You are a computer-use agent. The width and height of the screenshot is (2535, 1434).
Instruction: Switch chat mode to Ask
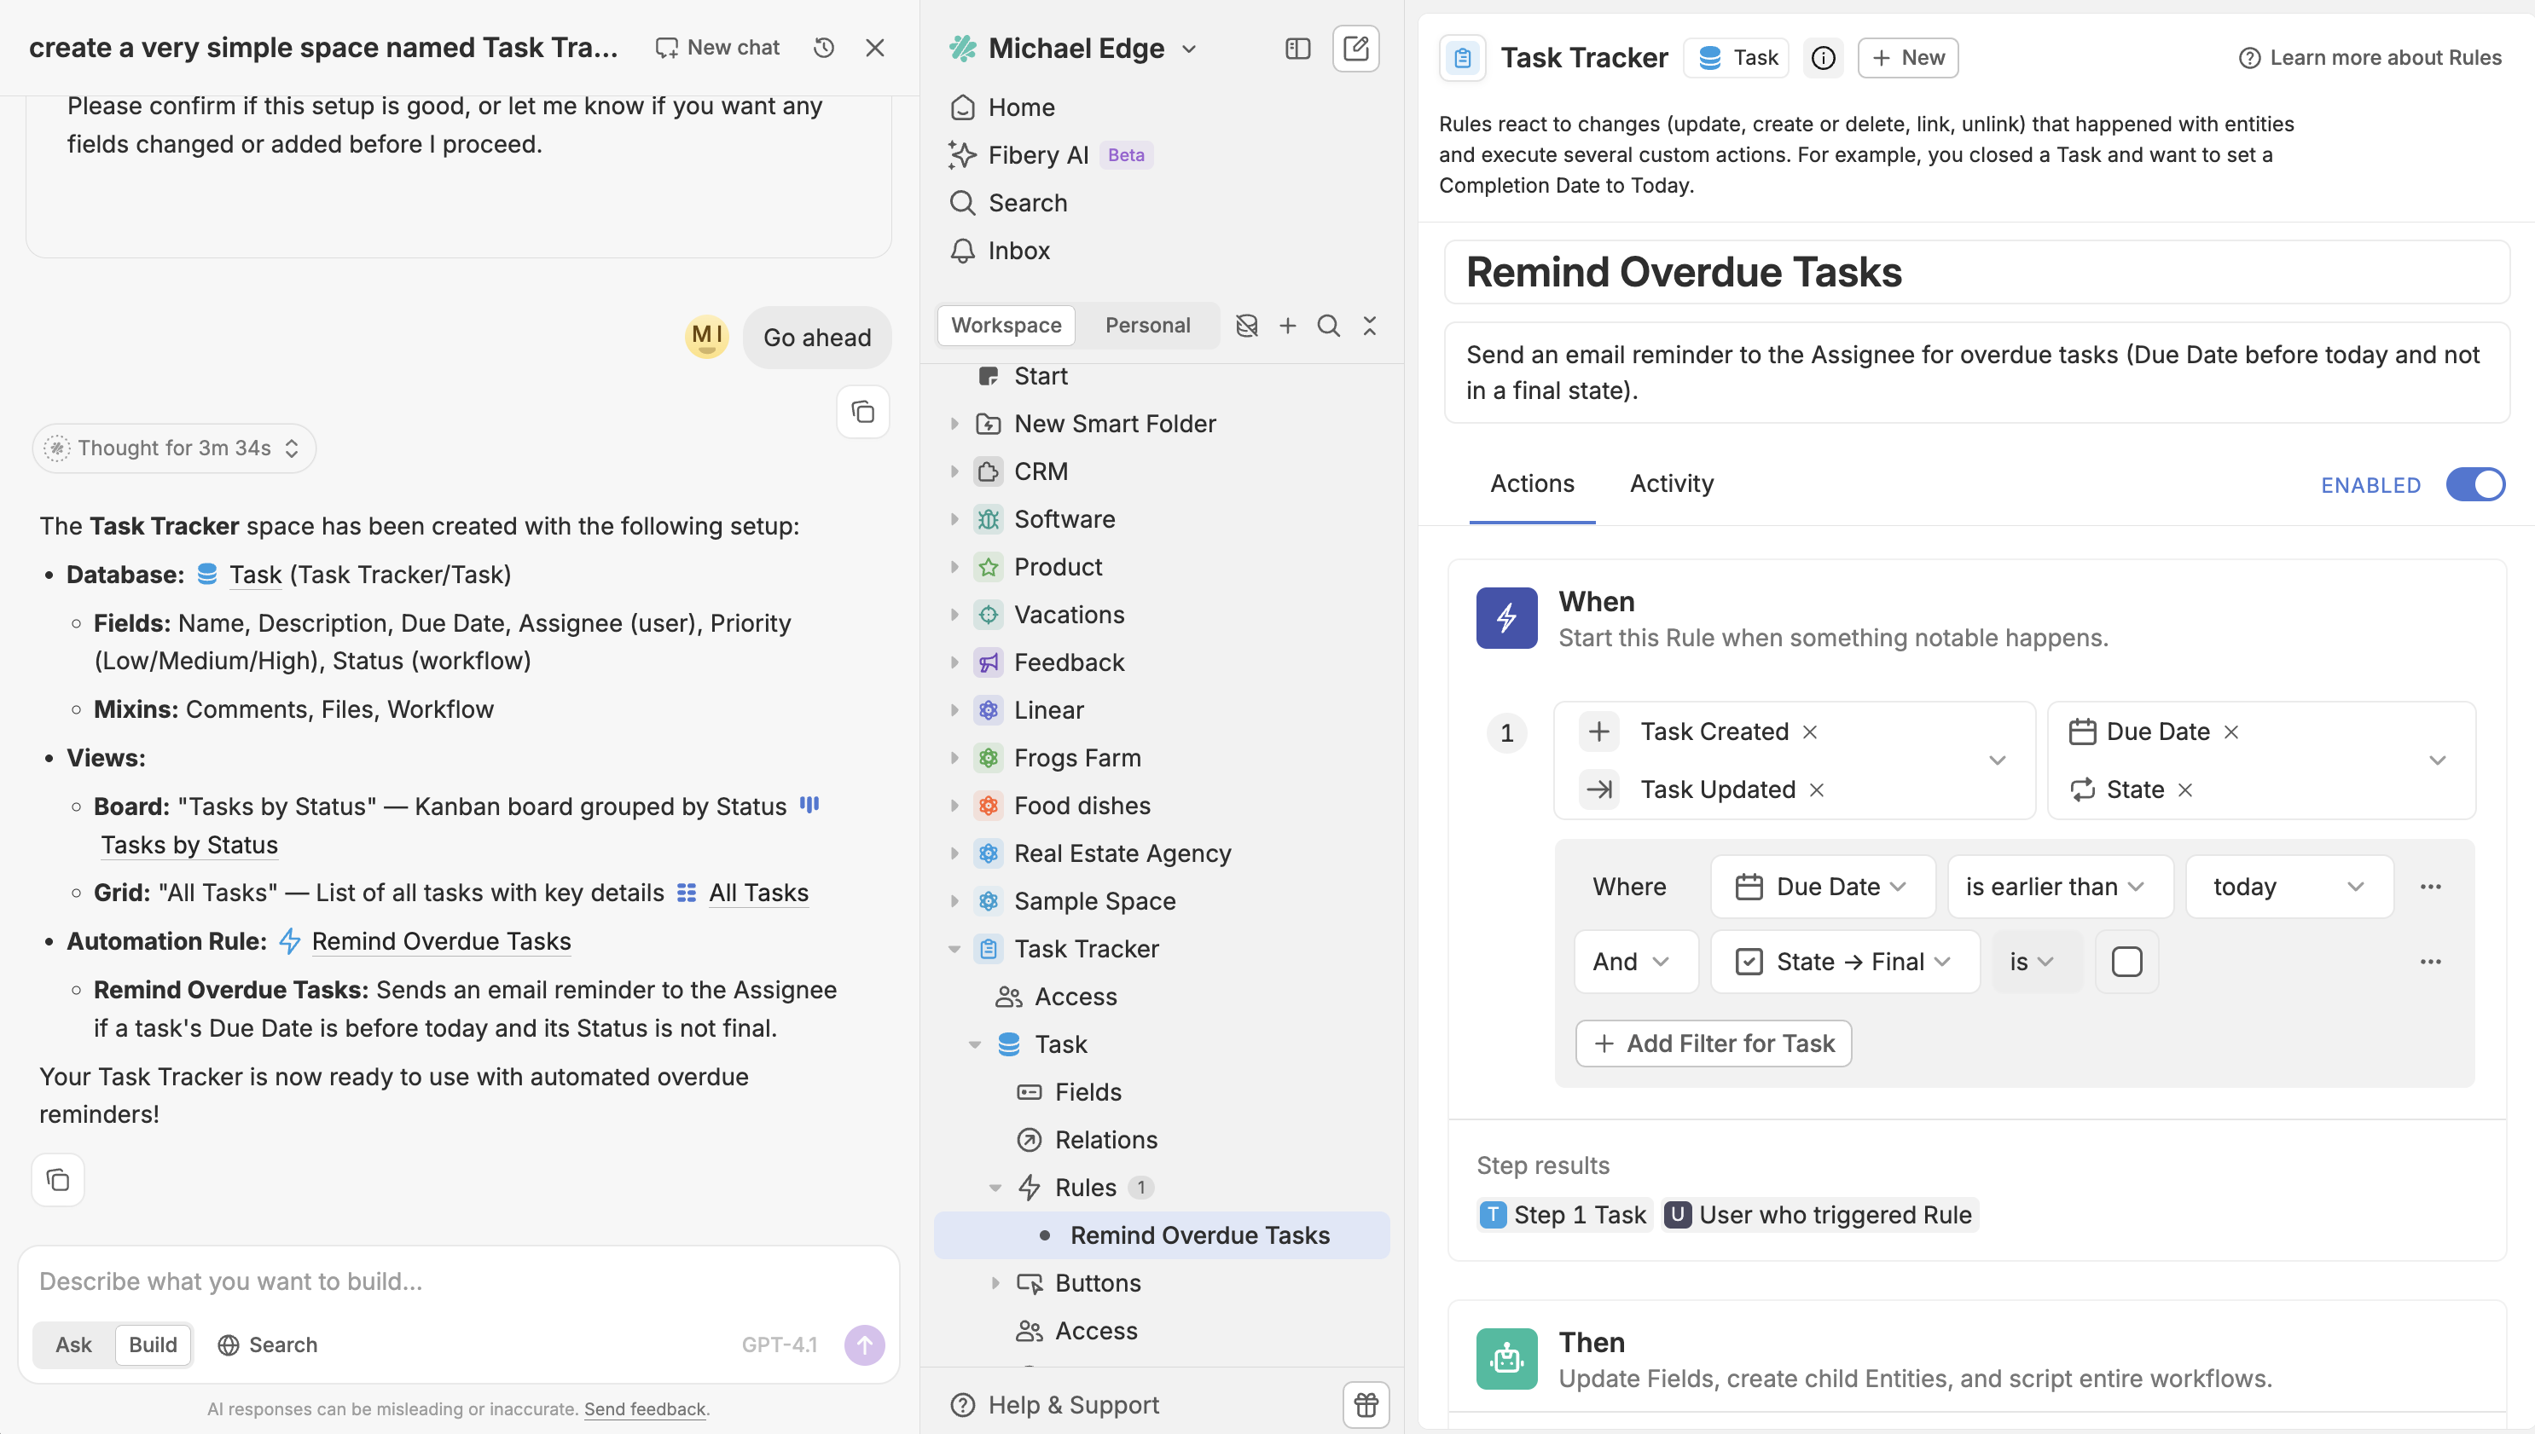click(x=73, y=1344)
